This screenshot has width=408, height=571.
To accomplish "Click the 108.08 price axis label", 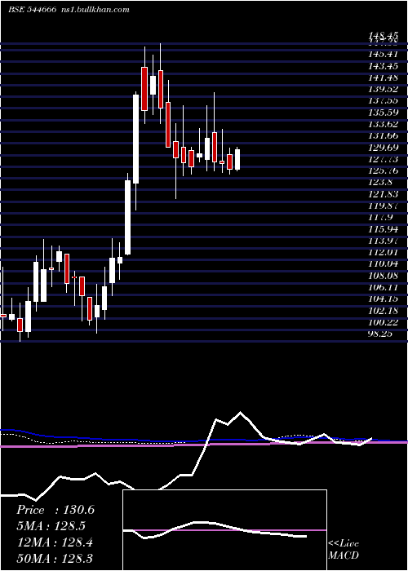I will tap(384, 276).
